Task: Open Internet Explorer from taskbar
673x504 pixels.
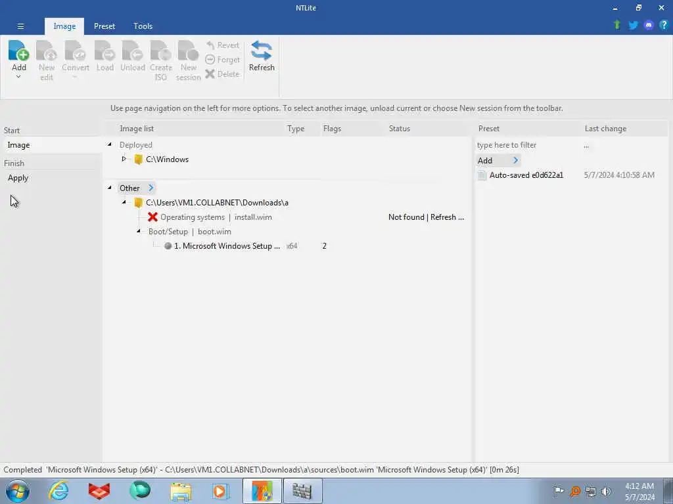Action: (58, 491)
